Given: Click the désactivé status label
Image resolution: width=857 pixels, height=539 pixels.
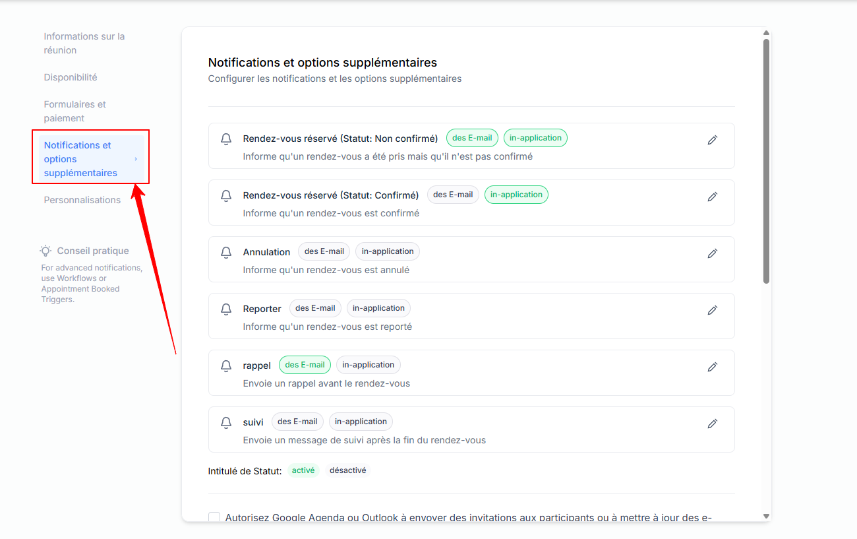Looking at the screenshot, I should pyautogui.click(x=347, y=470).
